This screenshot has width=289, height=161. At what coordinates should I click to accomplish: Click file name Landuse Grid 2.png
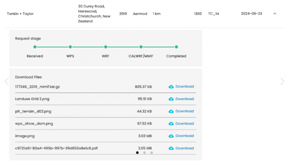point(32,99)
